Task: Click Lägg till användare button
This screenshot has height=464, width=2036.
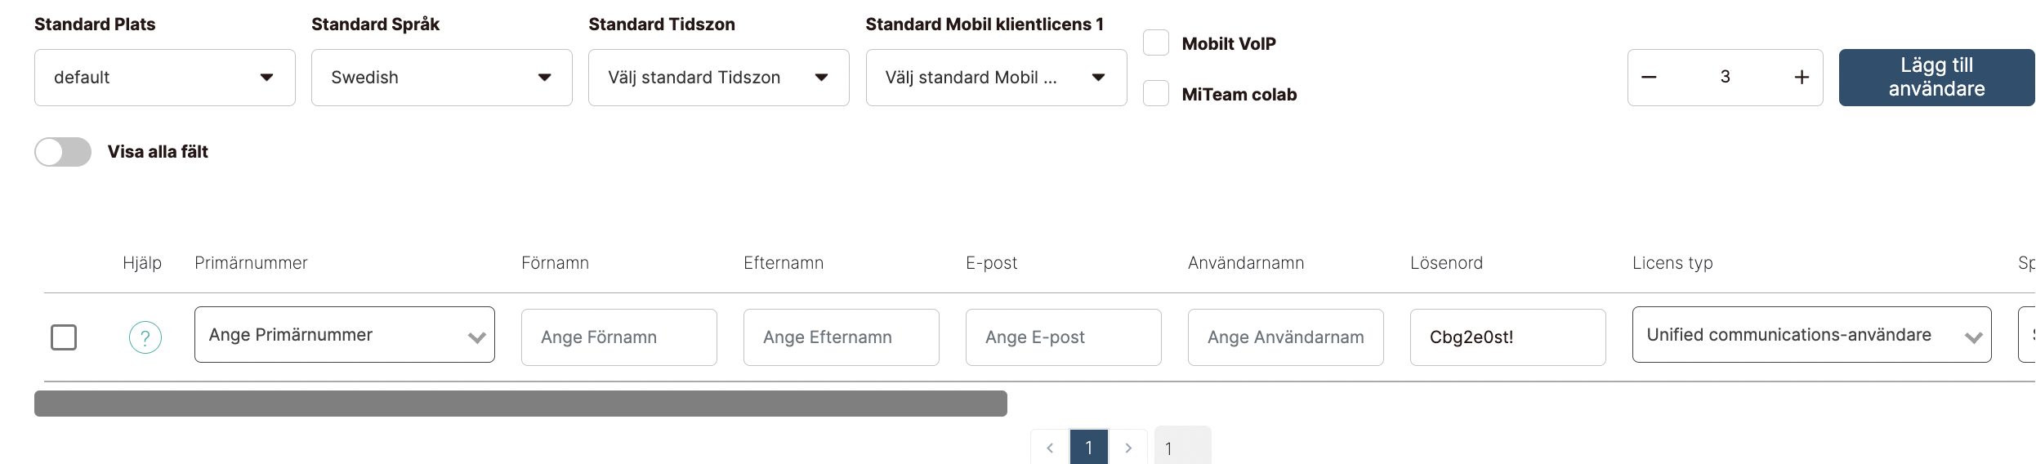Action: pyautogui.click(x=1937, y=78)
